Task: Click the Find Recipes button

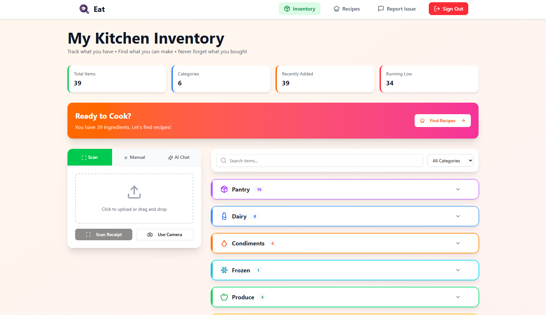Action: click(x=443, y=121)
